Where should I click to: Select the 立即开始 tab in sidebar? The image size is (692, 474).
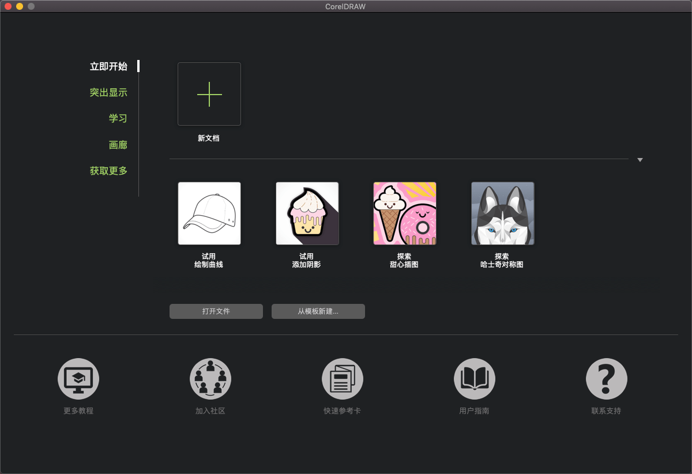(108, 66)
